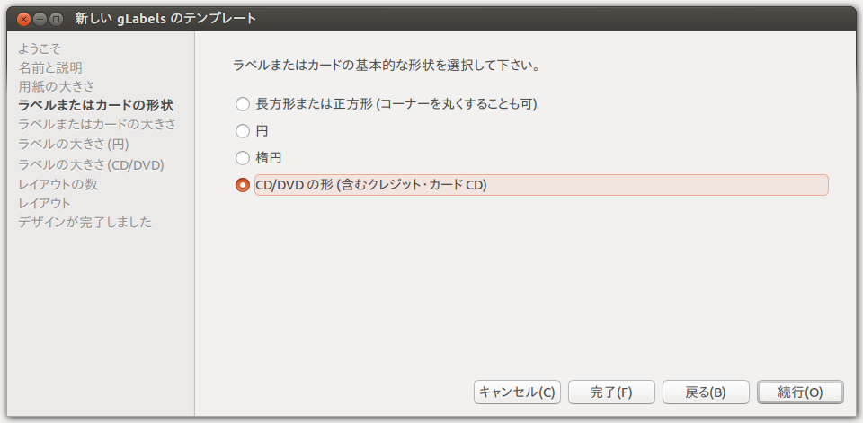Click the 完了(F) button

point(611,392)
